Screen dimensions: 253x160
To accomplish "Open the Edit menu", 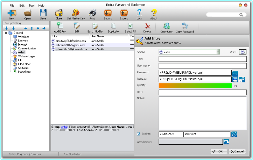I will pyautogui.click(x=22, y=5).
